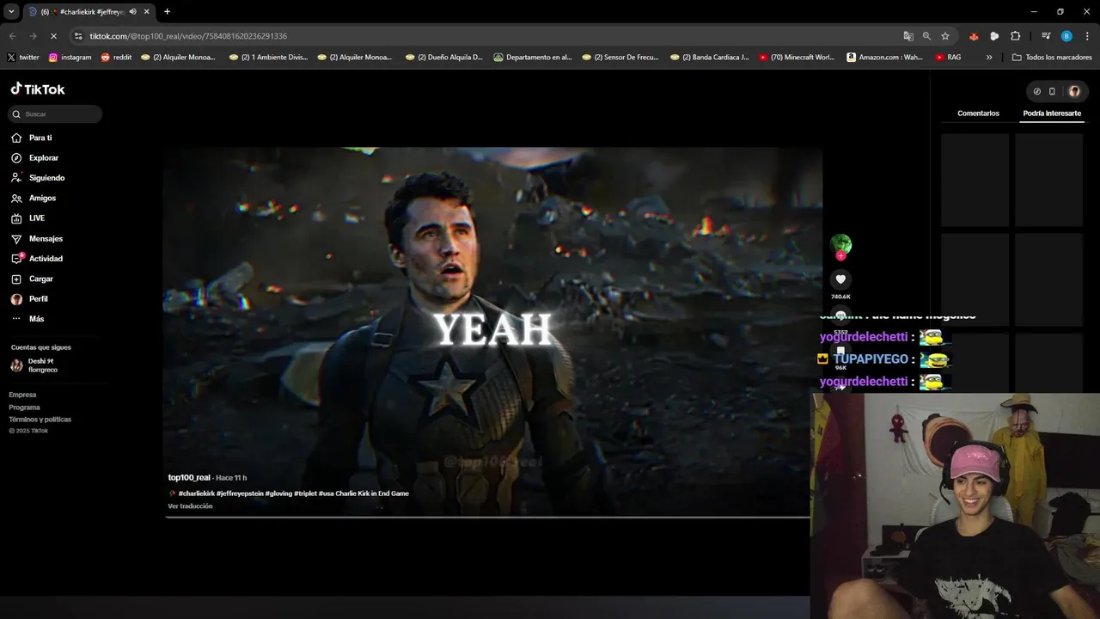Expand the Programa footer section
Screen dimensions: 1100x619
click(x=24, y=408)
